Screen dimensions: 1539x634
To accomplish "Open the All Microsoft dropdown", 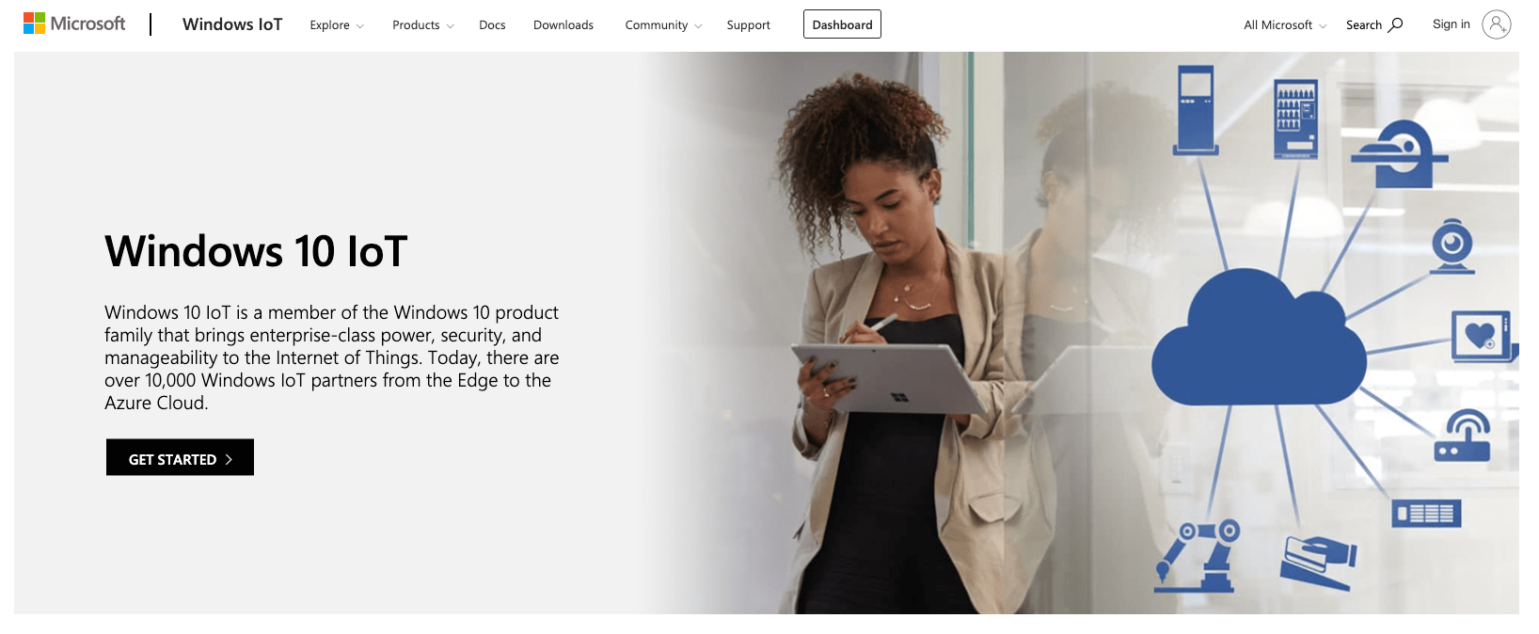I will pyautogui.click(x=1285, y=25).
